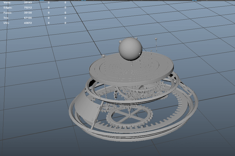Screen dimensions: 235x156
Task: Click the Faces count value 35130
Action: pyautogui.click(x=28, y=13)
